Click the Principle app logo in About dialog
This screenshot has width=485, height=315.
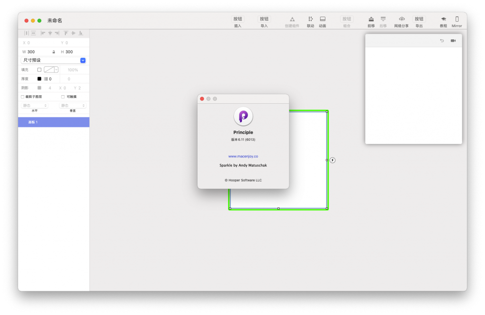[x=243, y=116]
